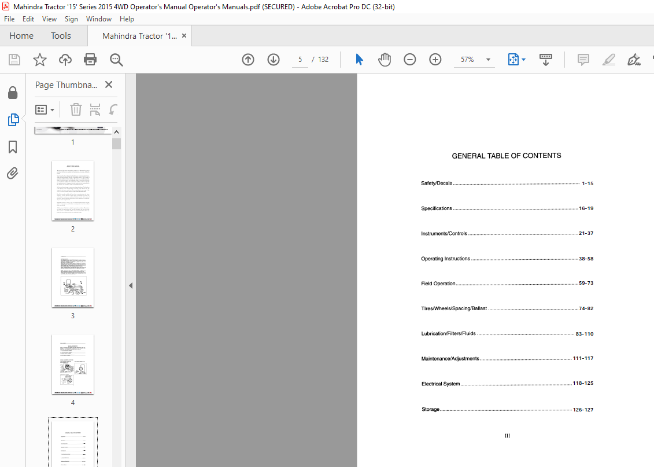Viewport: 654px width, 467px height.
Task: Click the Lubrication/Filters/Fluids contents entry
Action: coord(507,333)
